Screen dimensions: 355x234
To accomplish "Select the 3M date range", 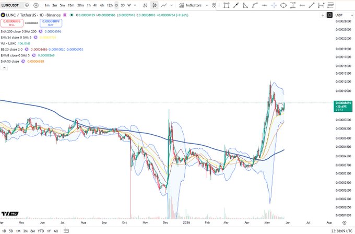I will tap(26, 231).
